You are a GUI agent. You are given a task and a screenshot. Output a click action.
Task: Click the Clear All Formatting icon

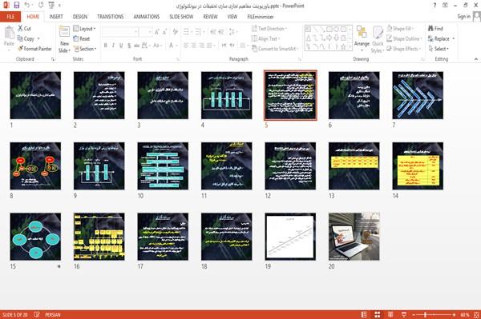tap(176, 31)
